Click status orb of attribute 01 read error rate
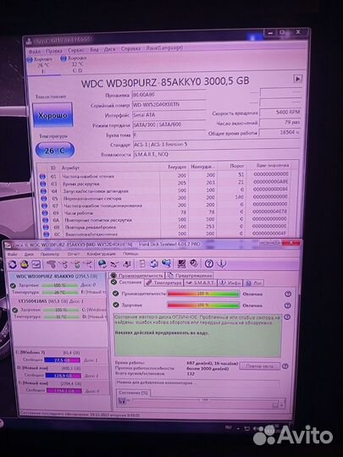Viewport: 343px width, 457px height. (42, 177)
